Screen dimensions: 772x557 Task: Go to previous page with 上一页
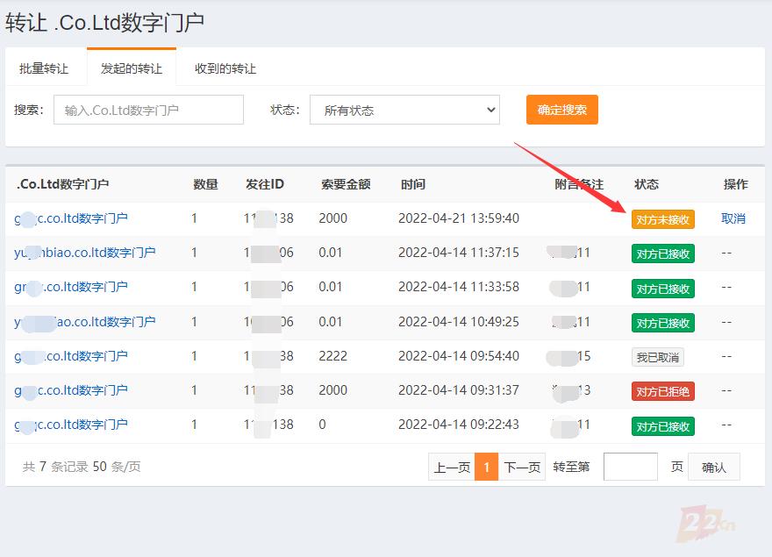click(x=452, y=468)
